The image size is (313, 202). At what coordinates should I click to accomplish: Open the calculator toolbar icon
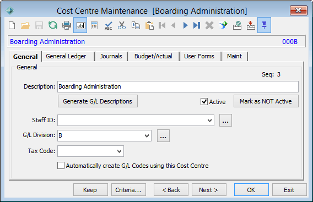pyautogui.click(x=94, y=25)
